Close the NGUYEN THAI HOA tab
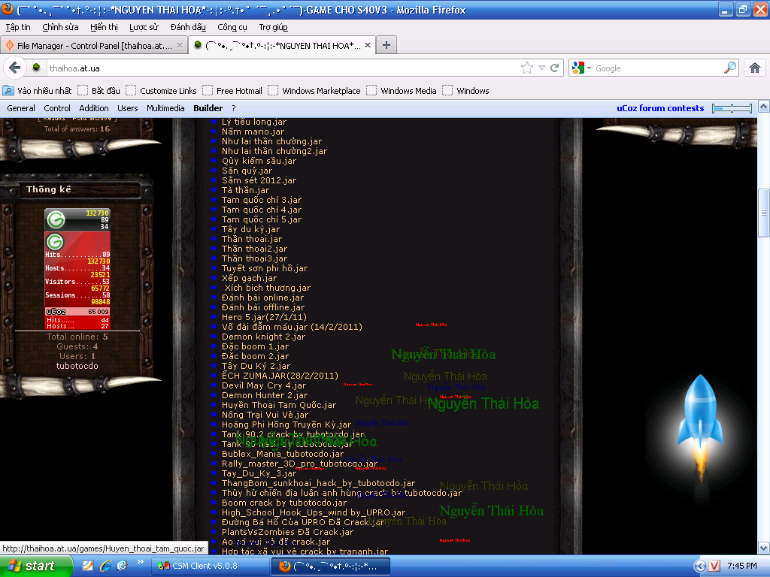The width and height of the screenshot is (770, 577). 368,45
